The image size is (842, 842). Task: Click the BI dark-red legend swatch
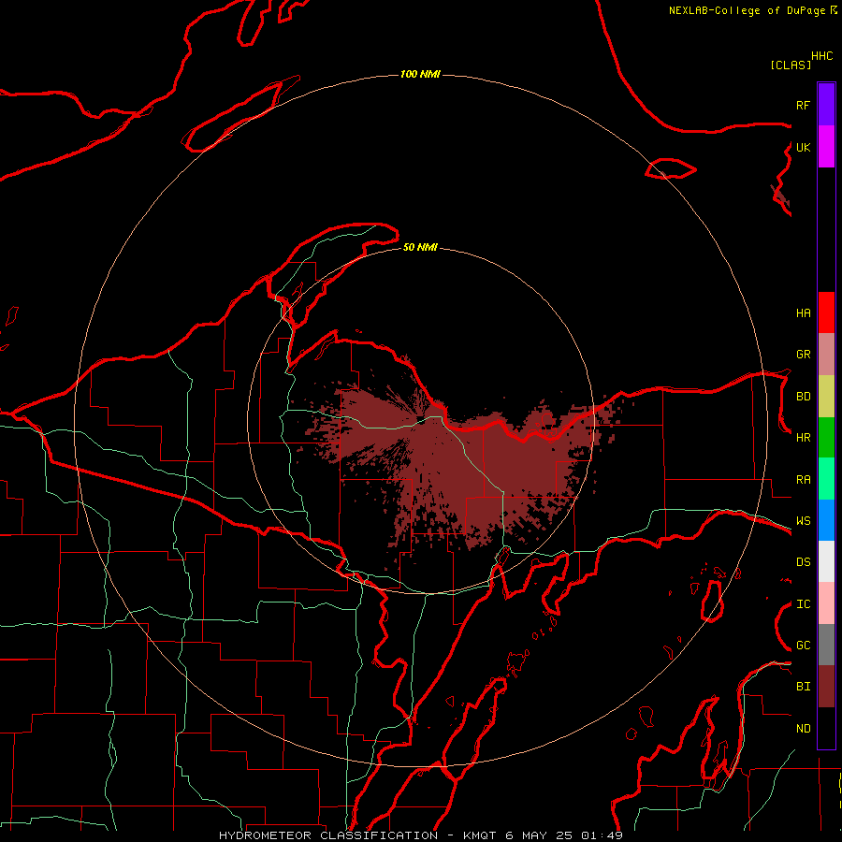[826, 687]
